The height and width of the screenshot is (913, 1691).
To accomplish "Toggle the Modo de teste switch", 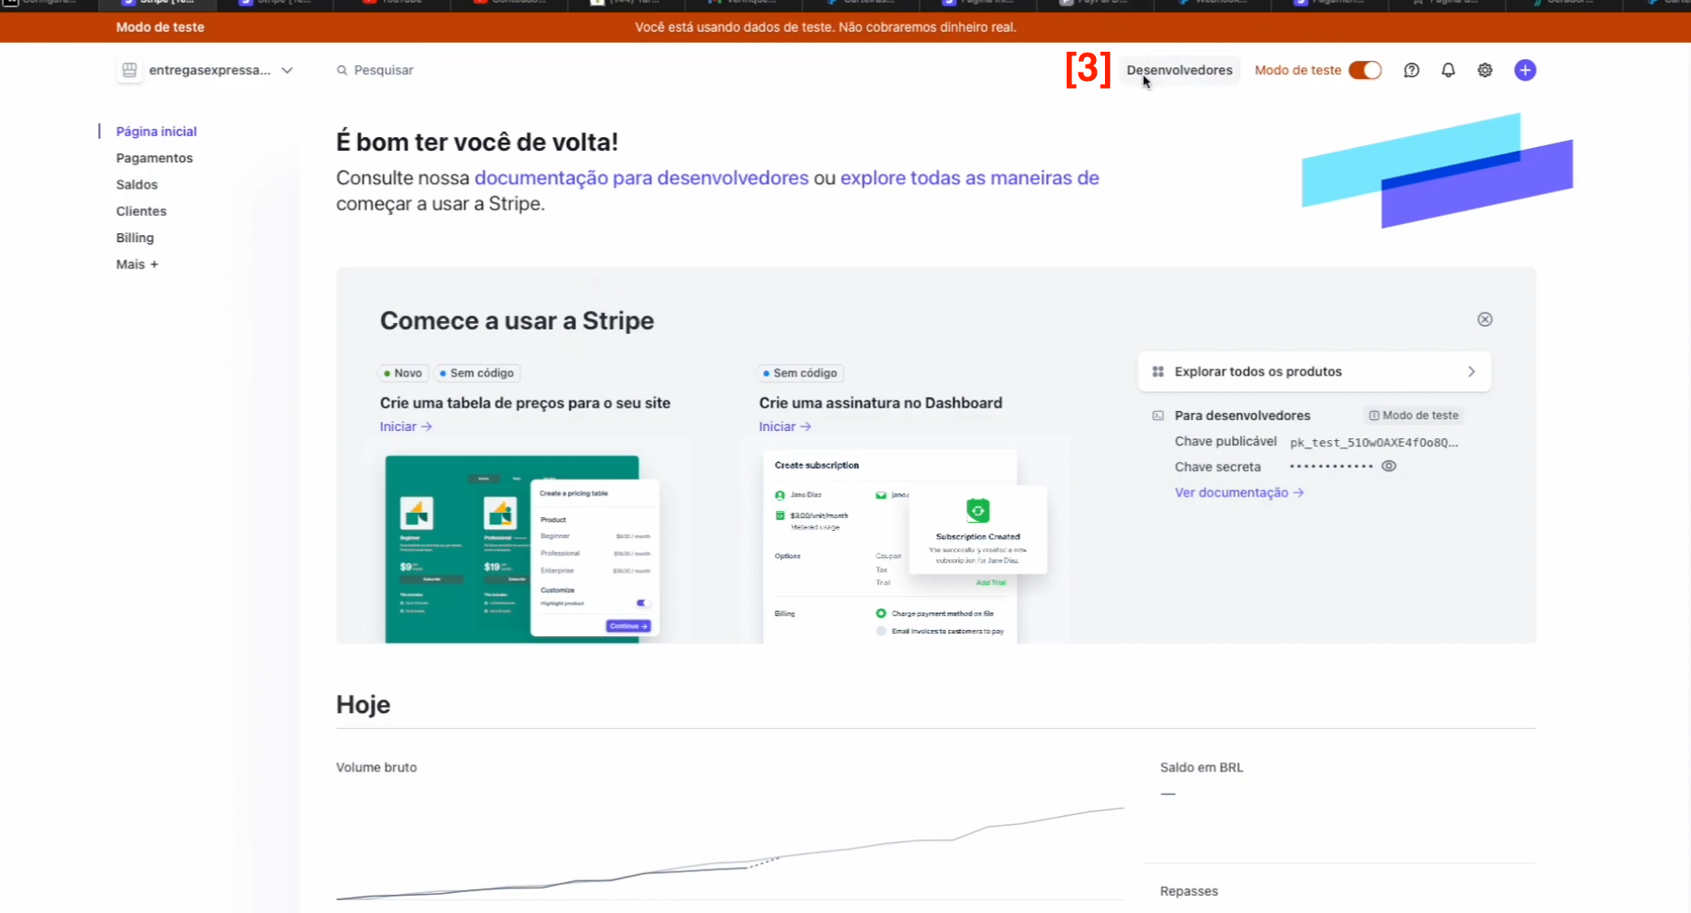I will pos(1364,70).
